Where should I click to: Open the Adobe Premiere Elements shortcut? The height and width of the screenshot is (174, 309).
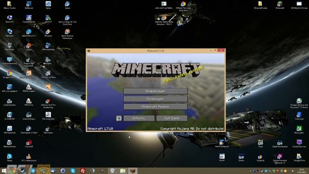[280, 159]
